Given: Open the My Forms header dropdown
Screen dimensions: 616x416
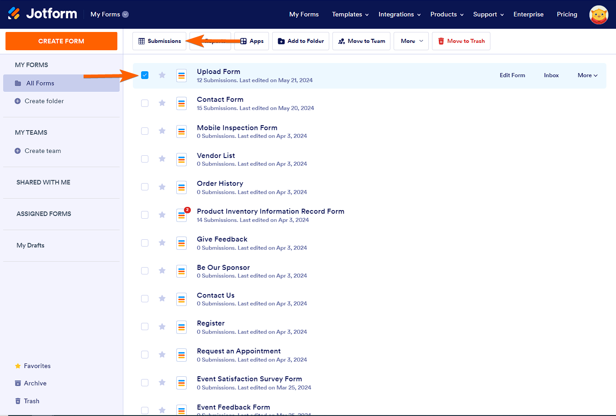Looking at the screenshot, I should click(x=110, y=14).
